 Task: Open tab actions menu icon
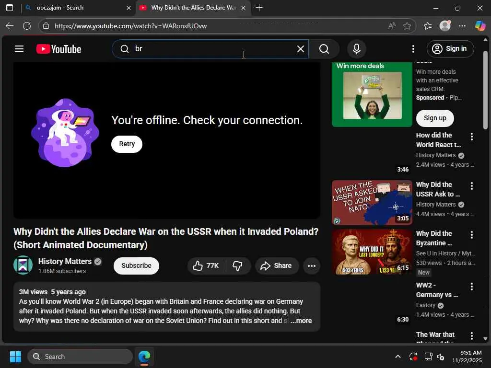click(10, 8)
